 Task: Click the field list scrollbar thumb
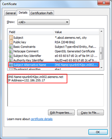coord(101,53)
